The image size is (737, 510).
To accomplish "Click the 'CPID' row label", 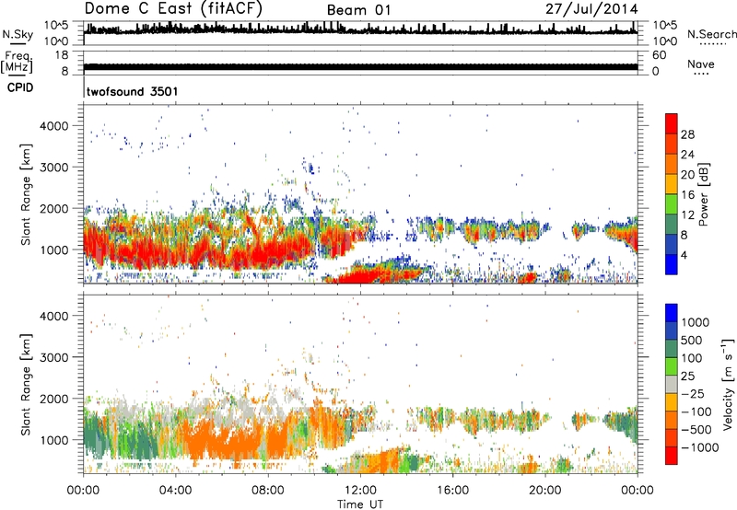I will (x=20, y=87).
